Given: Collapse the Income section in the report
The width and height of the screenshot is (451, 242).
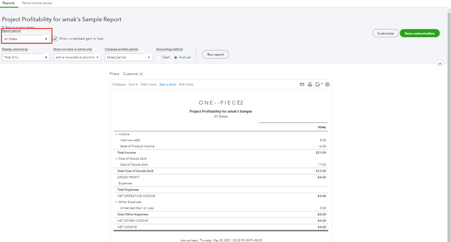Looking at the screenshot, I should [x=116, y=134].
